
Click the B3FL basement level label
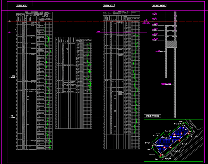coord(156,35)
